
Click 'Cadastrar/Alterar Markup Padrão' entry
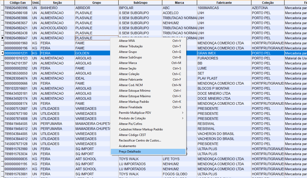coord(141,129)
